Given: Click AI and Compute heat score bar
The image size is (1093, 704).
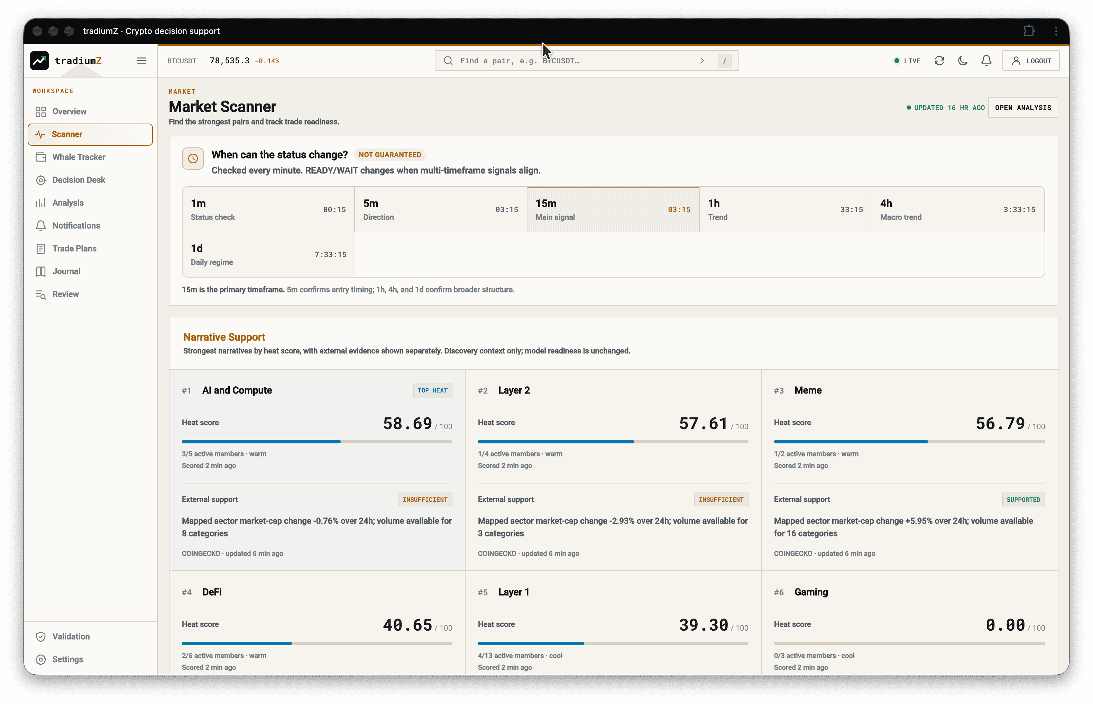Looking at the screenshot, I should tap(317, 442).
